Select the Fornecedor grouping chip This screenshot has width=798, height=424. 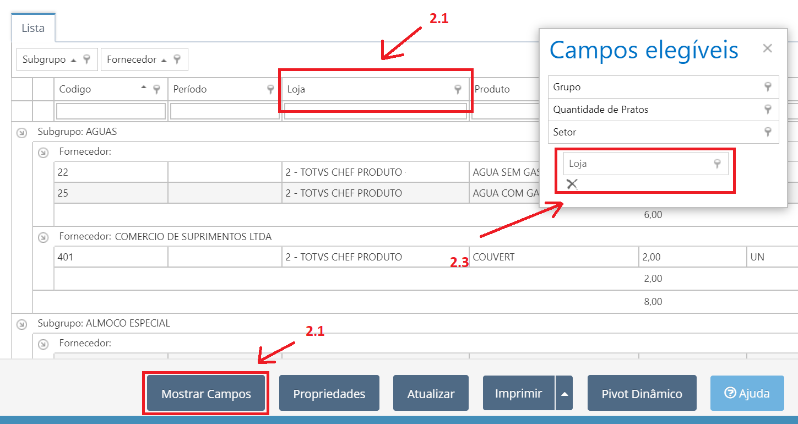tap(144, 59)
